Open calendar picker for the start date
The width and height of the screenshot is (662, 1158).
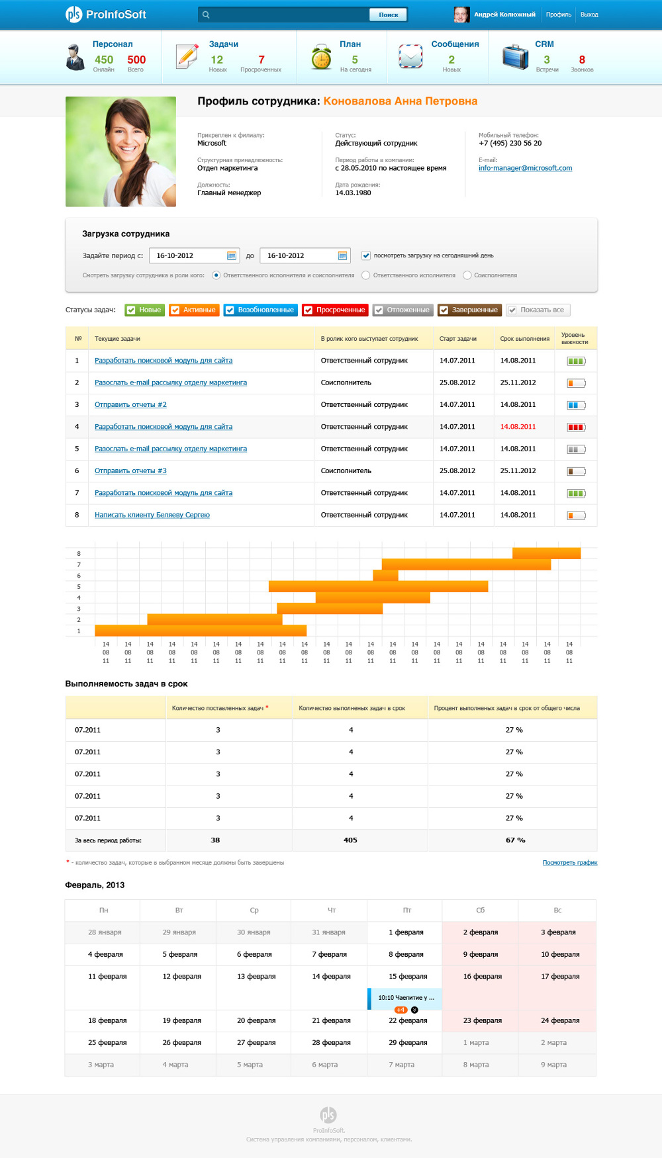(232, 255)
